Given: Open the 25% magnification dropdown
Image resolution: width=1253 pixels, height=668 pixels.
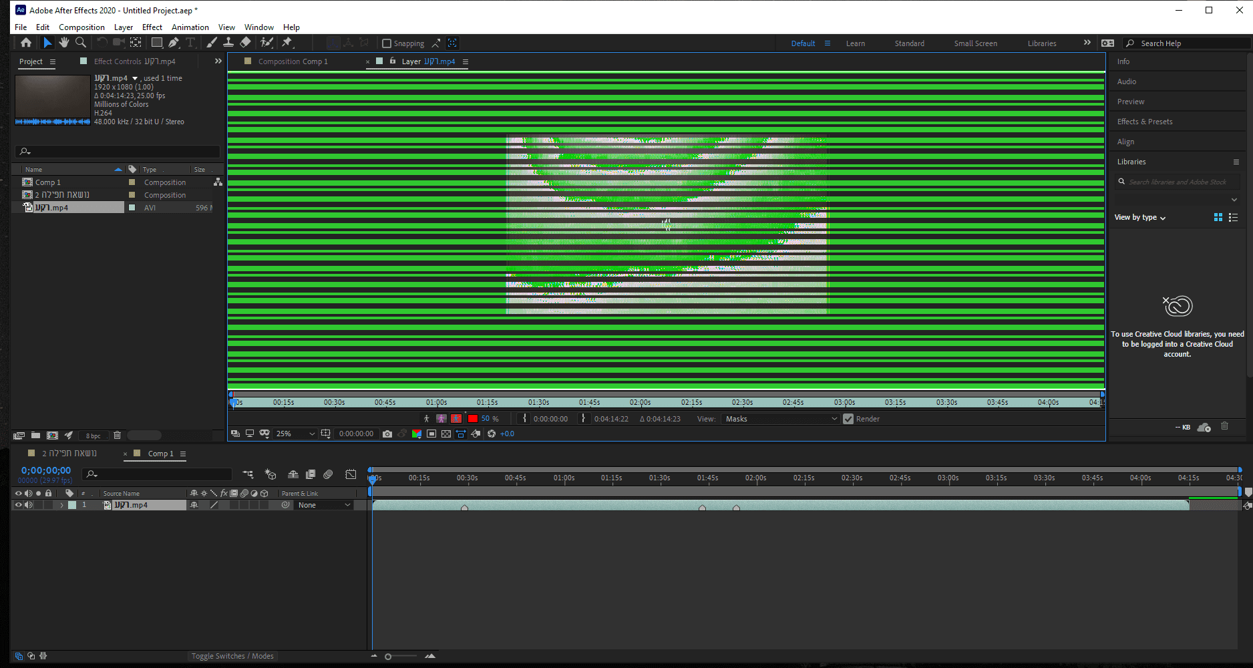Looking at the screenshot, I should point(295,434).
